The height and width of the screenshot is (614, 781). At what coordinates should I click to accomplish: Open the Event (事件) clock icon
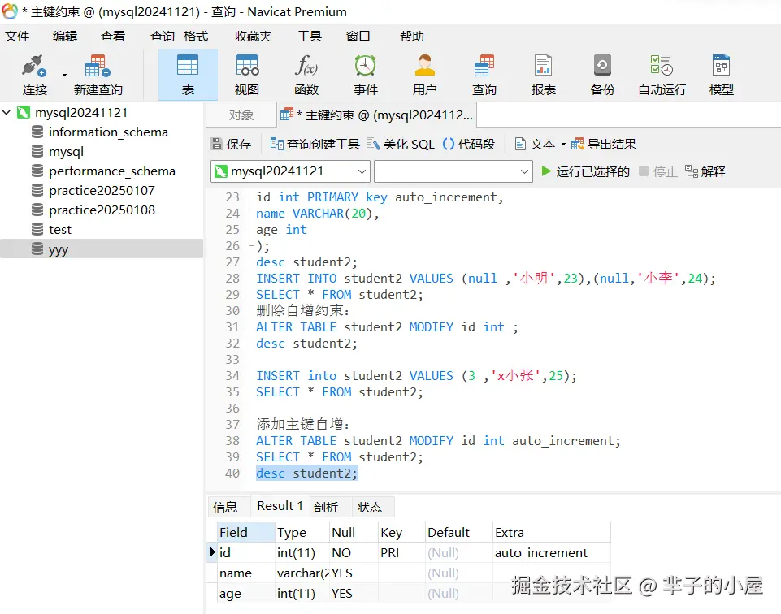coord(365,66)
